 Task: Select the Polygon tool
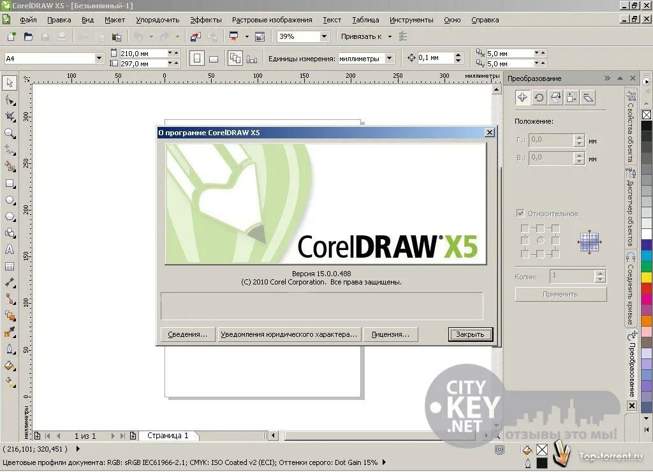[10, 217]
